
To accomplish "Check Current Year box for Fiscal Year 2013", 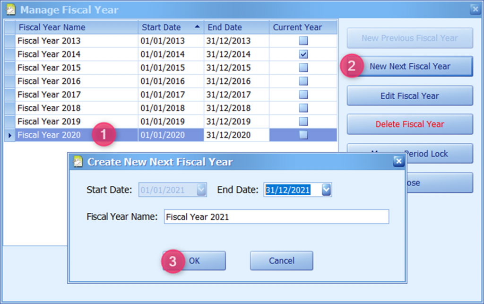I will [x=303, y=41].
